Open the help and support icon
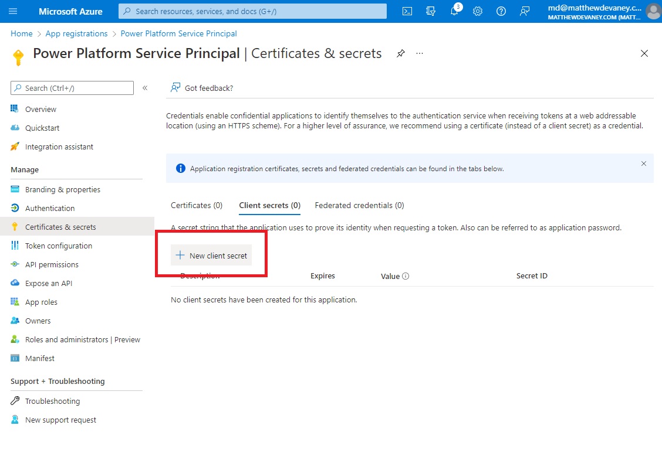This screenshot has height=456, width=662. pyautogui.click(x=501, y=11)
